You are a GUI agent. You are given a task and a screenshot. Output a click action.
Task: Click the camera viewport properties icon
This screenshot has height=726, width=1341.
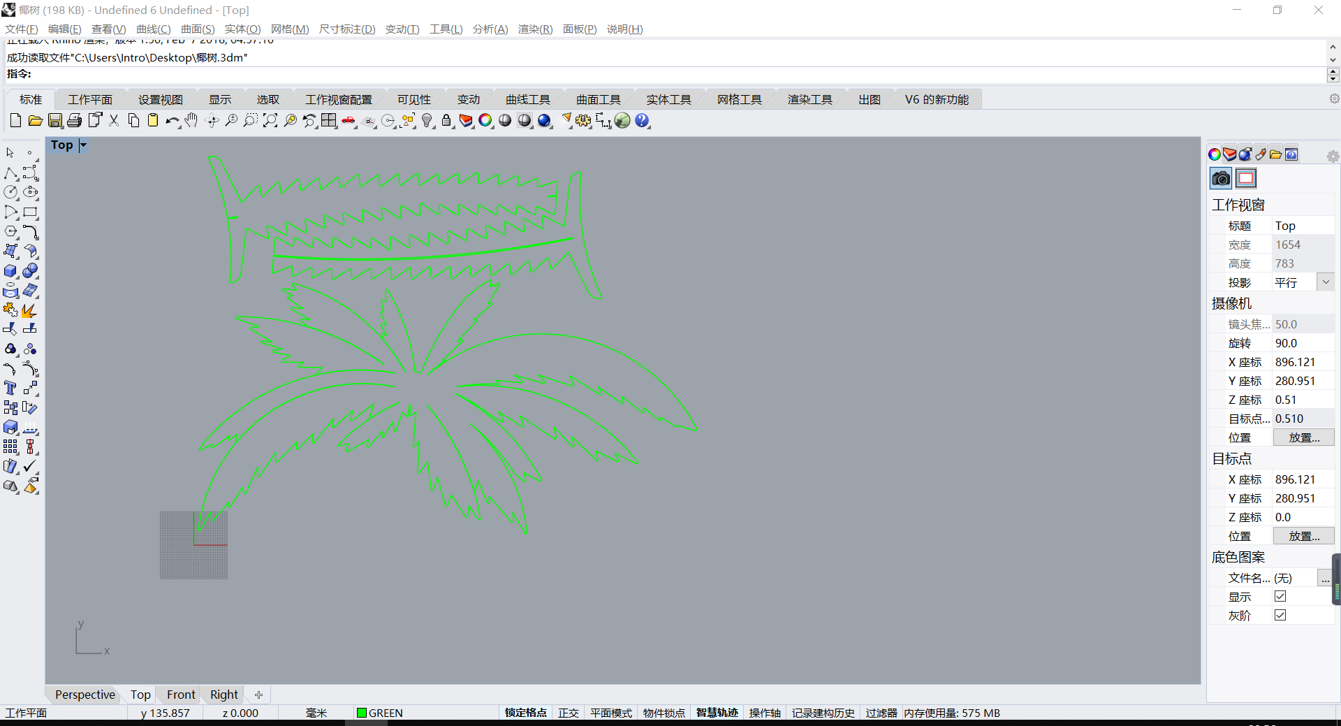click(1221, 179)
